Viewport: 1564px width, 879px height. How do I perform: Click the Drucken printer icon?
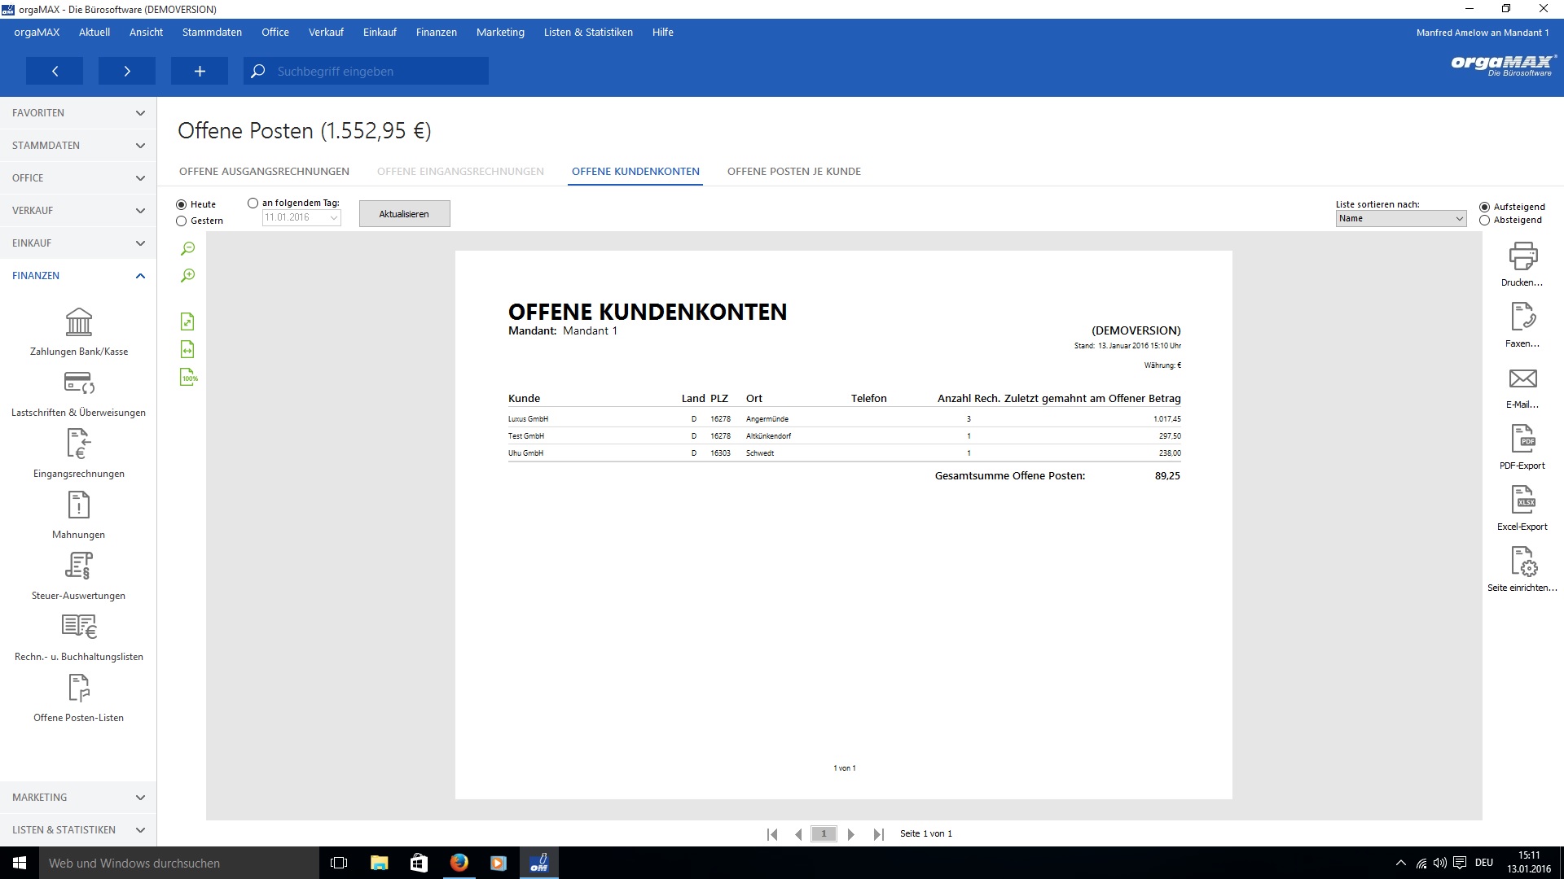[x=1522, y=256]
